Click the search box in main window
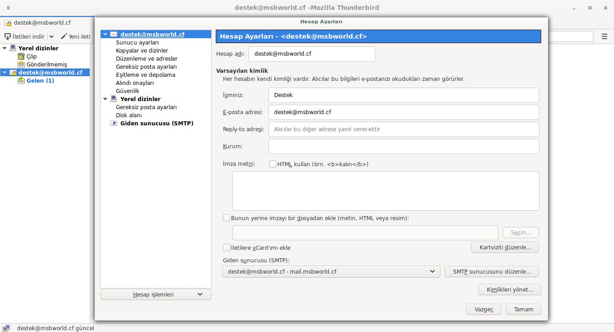 coord(571,36)
